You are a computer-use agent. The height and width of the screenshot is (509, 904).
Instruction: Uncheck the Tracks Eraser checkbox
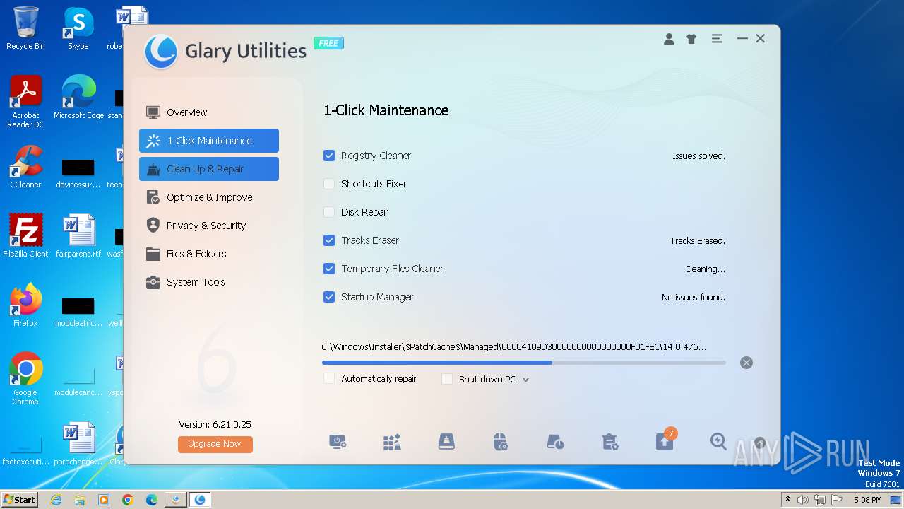329,240
